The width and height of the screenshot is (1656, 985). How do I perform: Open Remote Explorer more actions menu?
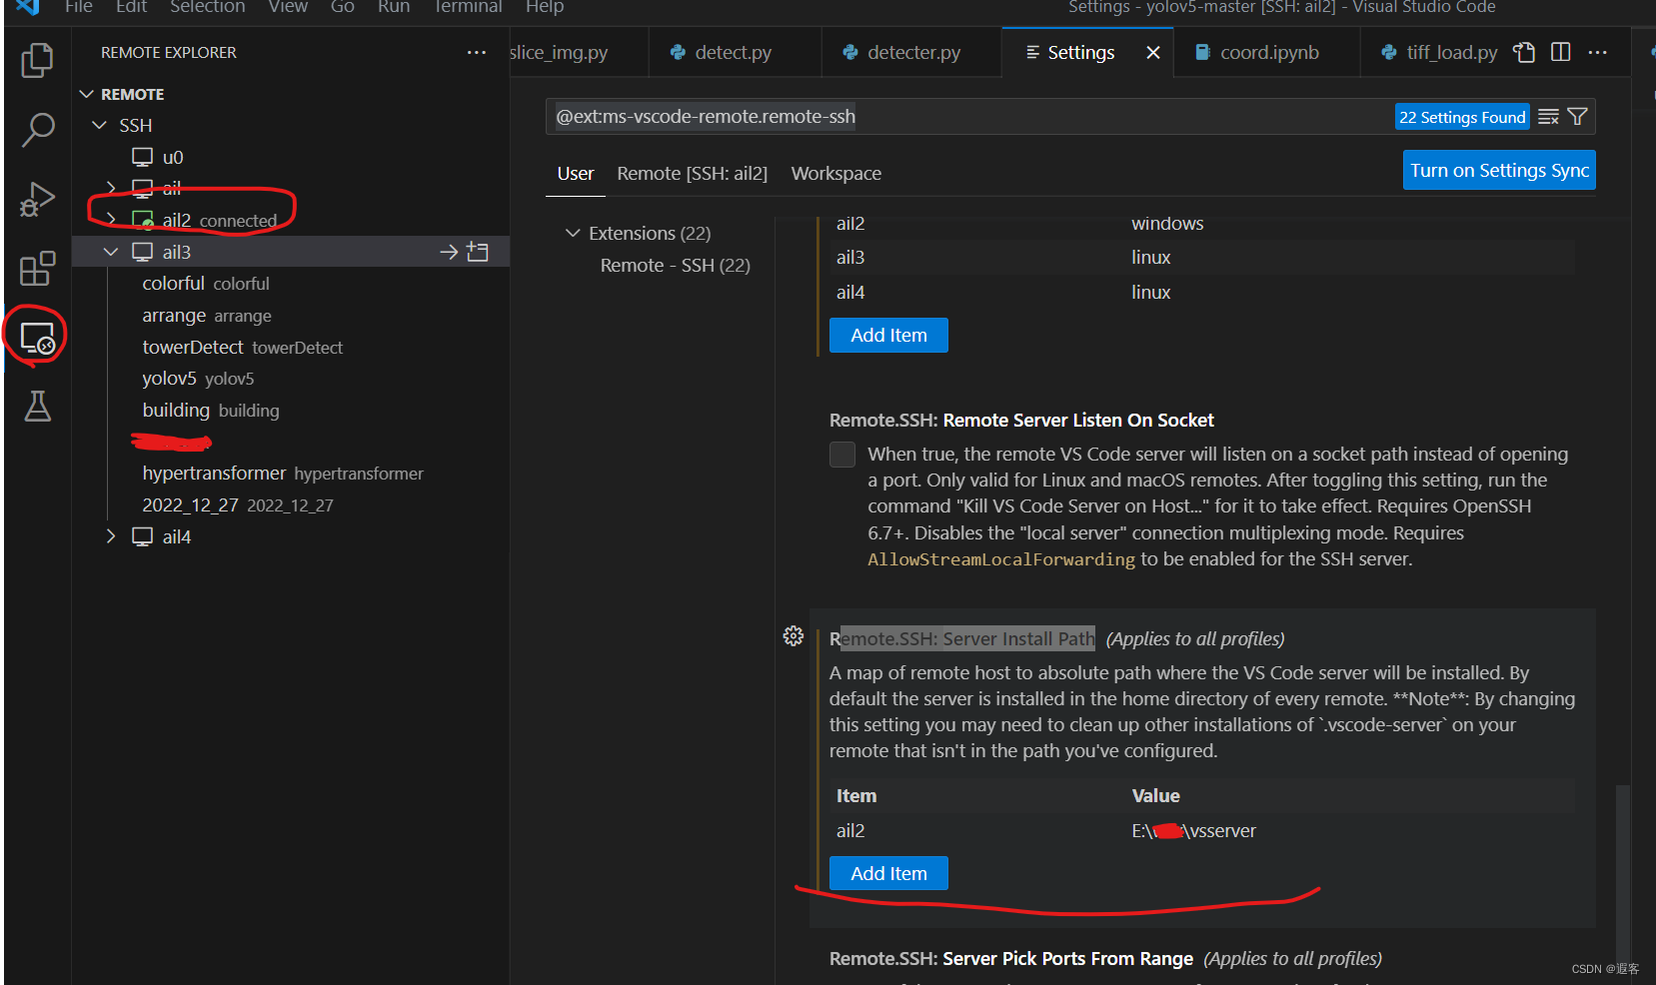(x=476, y=52)
